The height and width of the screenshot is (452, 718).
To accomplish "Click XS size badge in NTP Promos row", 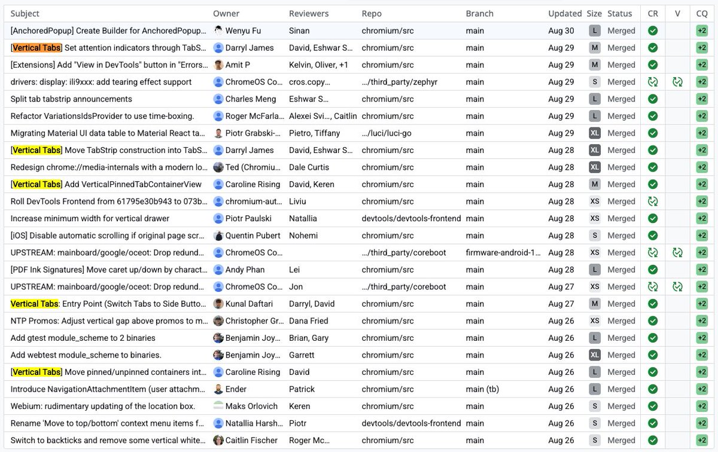I will [595, 320].
